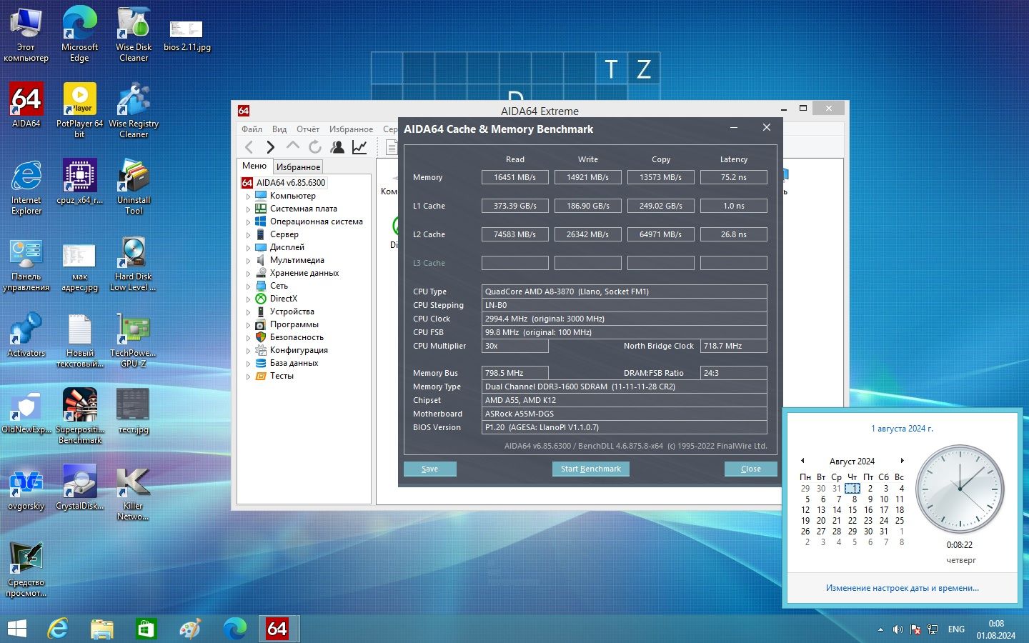Open TechPowerUp GPU-Z desktop icon
The height and width of the screenshot is (643, 1029).
pos(134,339)
